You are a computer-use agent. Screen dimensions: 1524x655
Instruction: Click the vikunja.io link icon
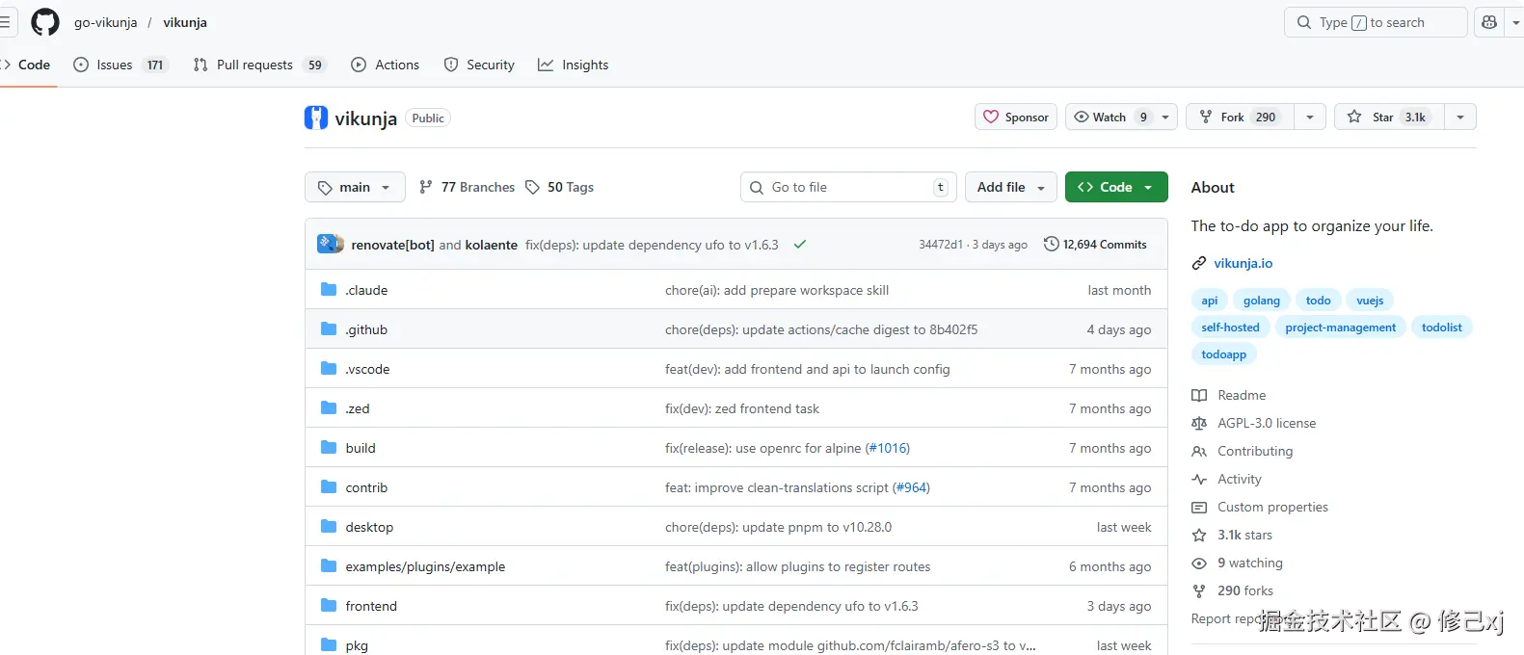pyautogui.click(x=1199, y=263)
